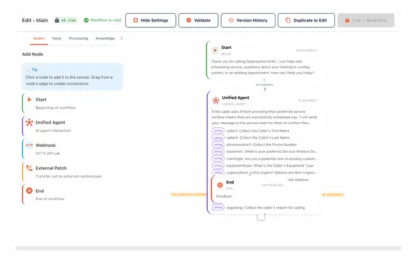Click the string badge beside datetime1
The image size is (417, 260).
click(218, 151)
